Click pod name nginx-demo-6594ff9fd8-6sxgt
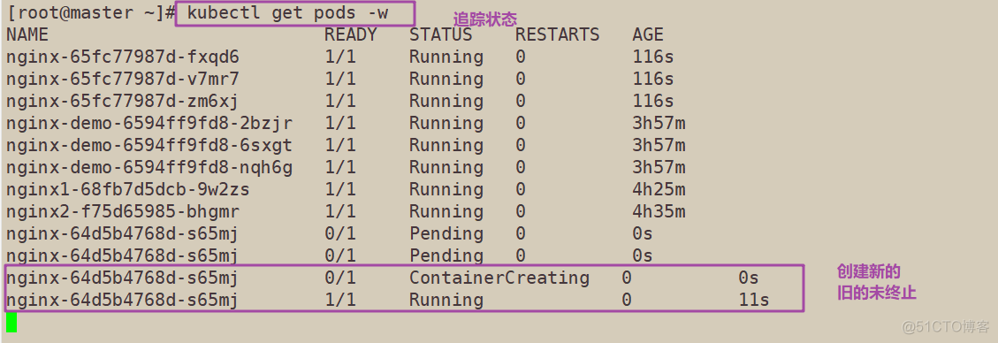This screenshot has width=998, height=343. coord(149,145)
